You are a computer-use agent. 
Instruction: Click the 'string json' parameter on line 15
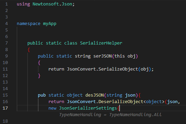[121, 95]
